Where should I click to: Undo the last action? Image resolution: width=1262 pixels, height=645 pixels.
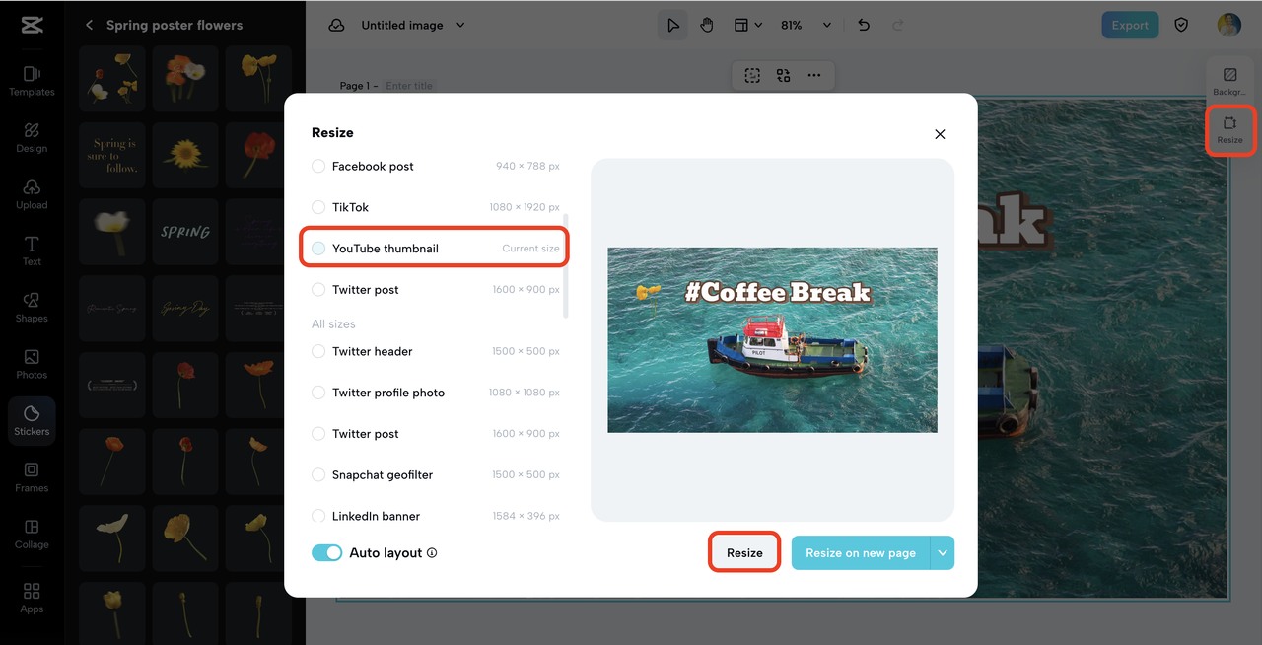point(864,25)
